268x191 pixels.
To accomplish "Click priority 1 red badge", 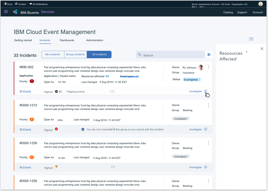I will tap(32, 81).
